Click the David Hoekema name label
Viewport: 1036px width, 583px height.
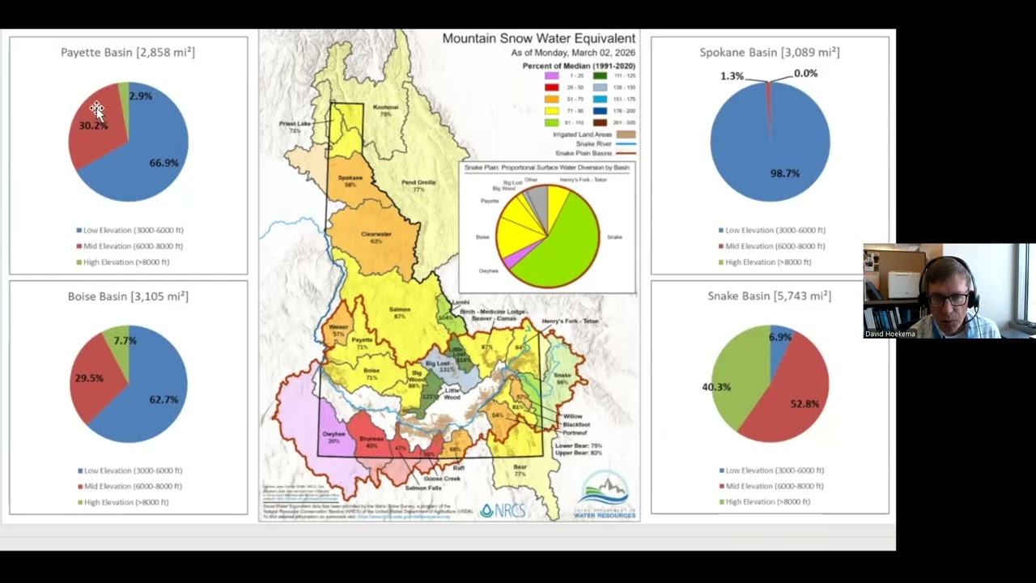point(890,334)
